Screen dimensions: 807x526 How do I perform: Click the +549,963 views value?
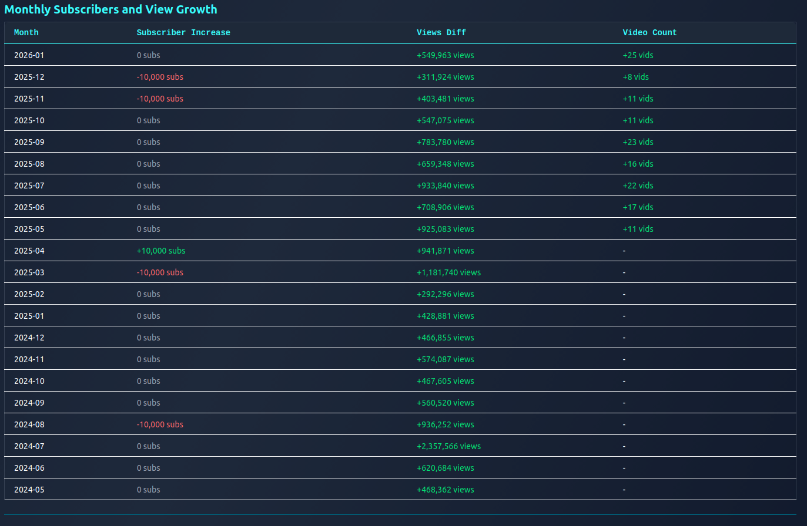click(x=446, y=55)
